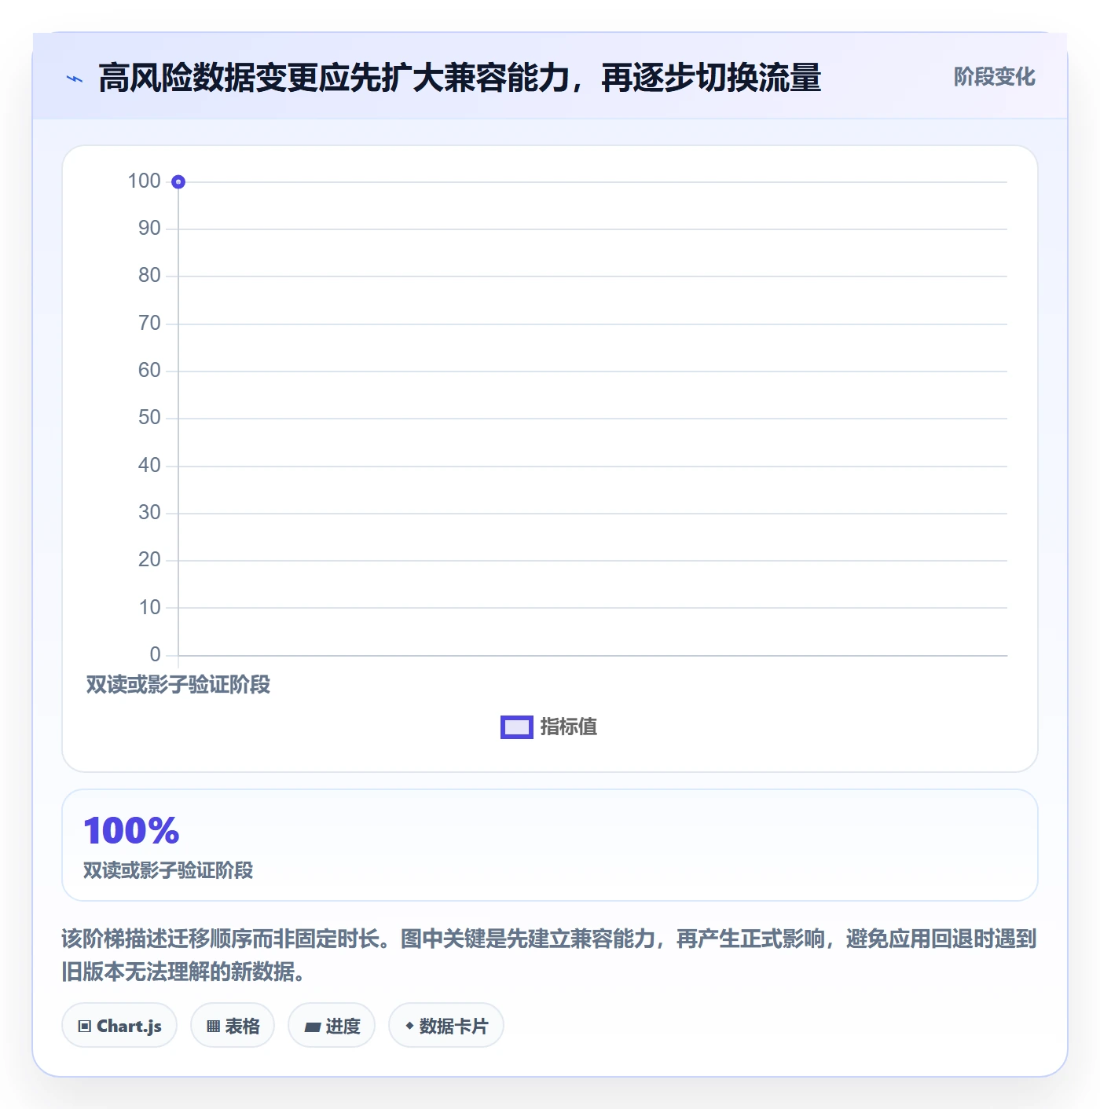Click the y-axis label 50

point(149,418)
